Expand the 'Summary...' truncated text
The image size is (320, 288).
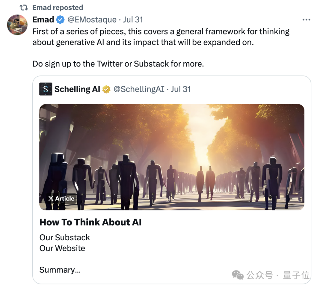pos(60,270)
